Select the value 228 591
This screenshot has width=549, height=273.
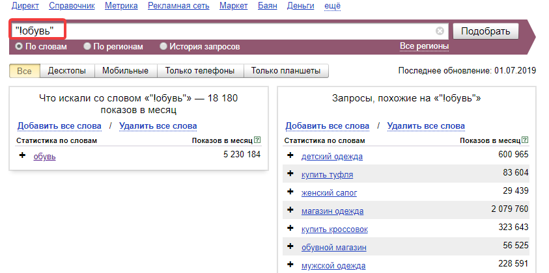pos(513,263)
